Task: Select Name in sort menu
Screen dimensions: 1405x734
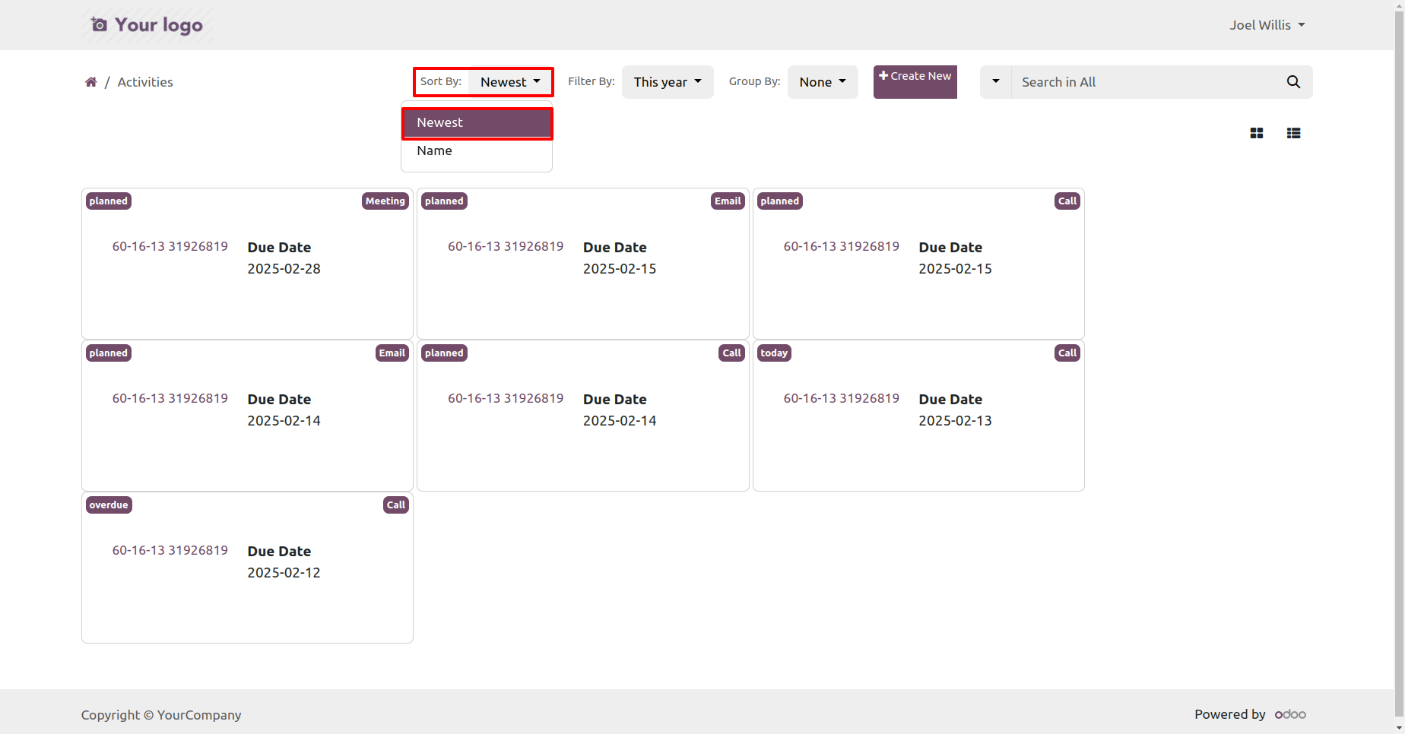Action: (x=477, y=151)
